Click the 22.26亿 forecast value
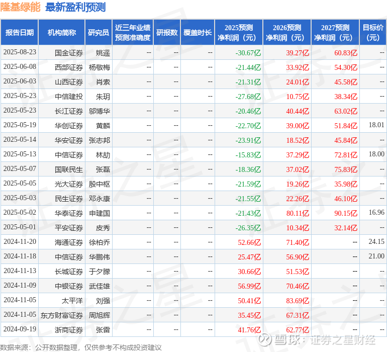Screen dimensions: 387x352 click(x=298, y=199)
